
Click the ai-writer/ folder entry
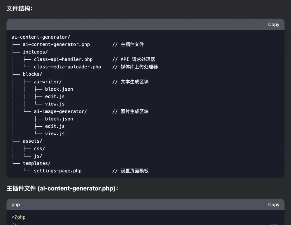click(48, 82)
